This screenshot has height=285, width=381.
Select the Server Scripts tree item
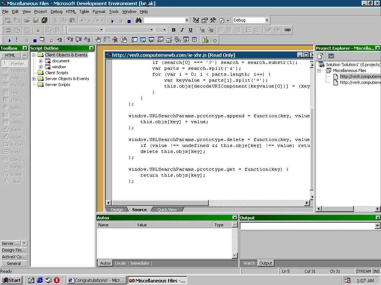(x=57, y=85)
